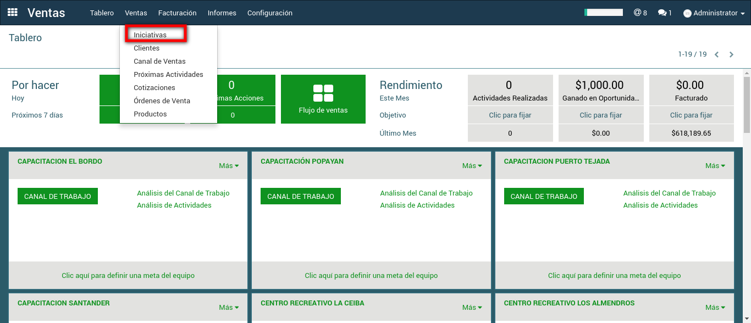The height and width of the screenshot is (323, 751).
Task: Click the @ mentions notification icon
Action: click(x=637, y=13)
